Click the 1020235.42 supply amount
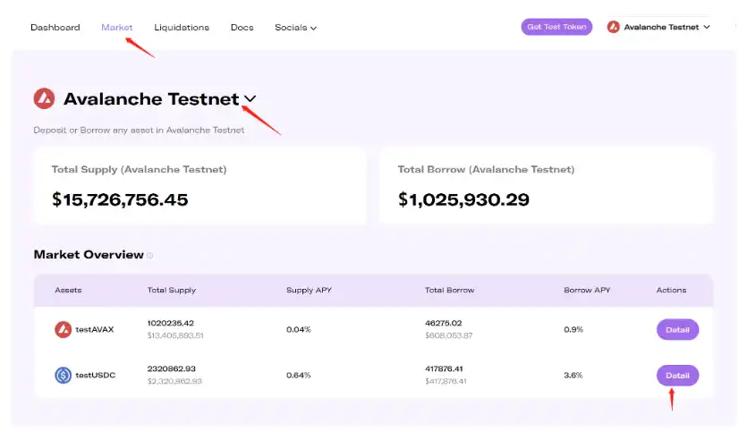Viewport: 739px width, 440px height. click(171, 323)
